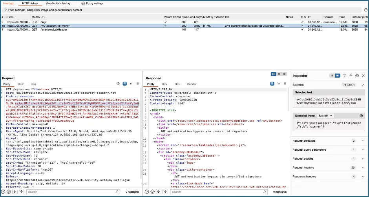Viewport: 369px width, 197px height.
Task: Select Pretty tab in Request panel
Action: 7,84
